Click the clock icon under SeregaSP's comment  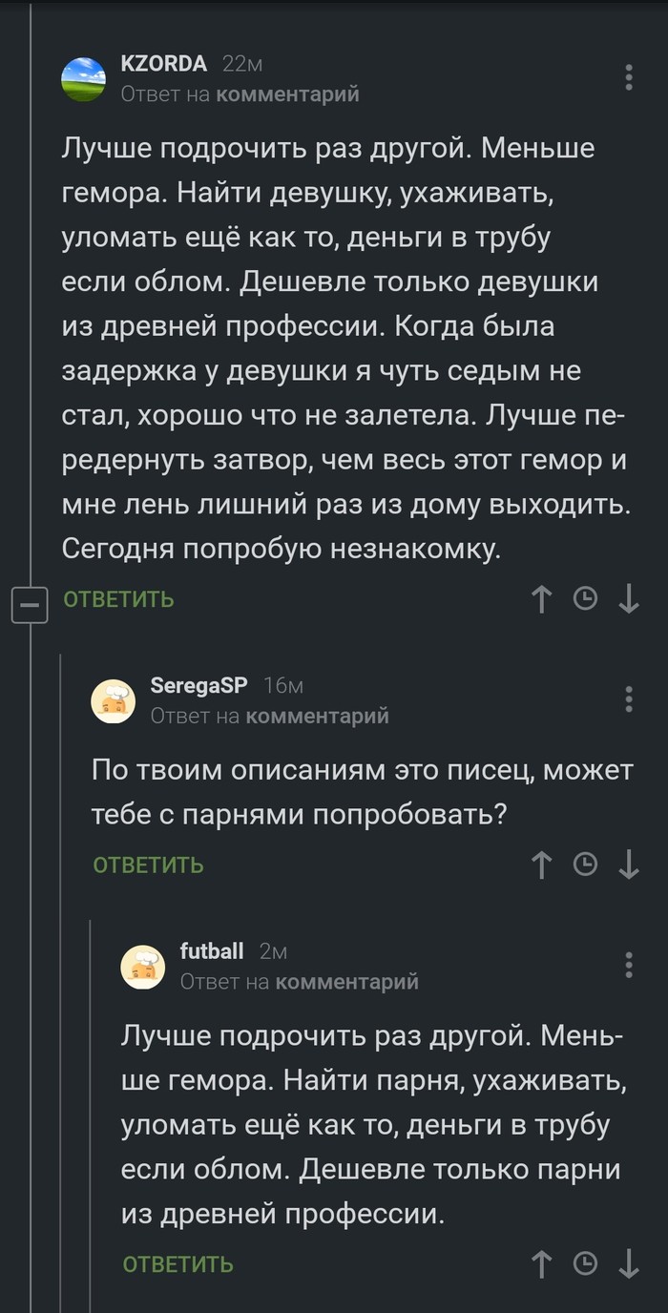pos(587,866)
